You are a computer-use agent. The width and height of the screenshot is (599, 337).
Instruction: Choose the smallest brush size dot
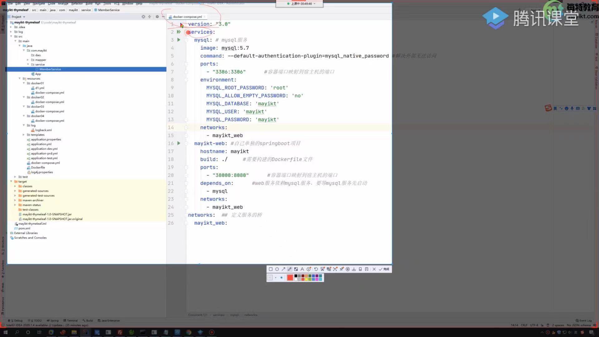pyautogui.click(x=270, y=277)
